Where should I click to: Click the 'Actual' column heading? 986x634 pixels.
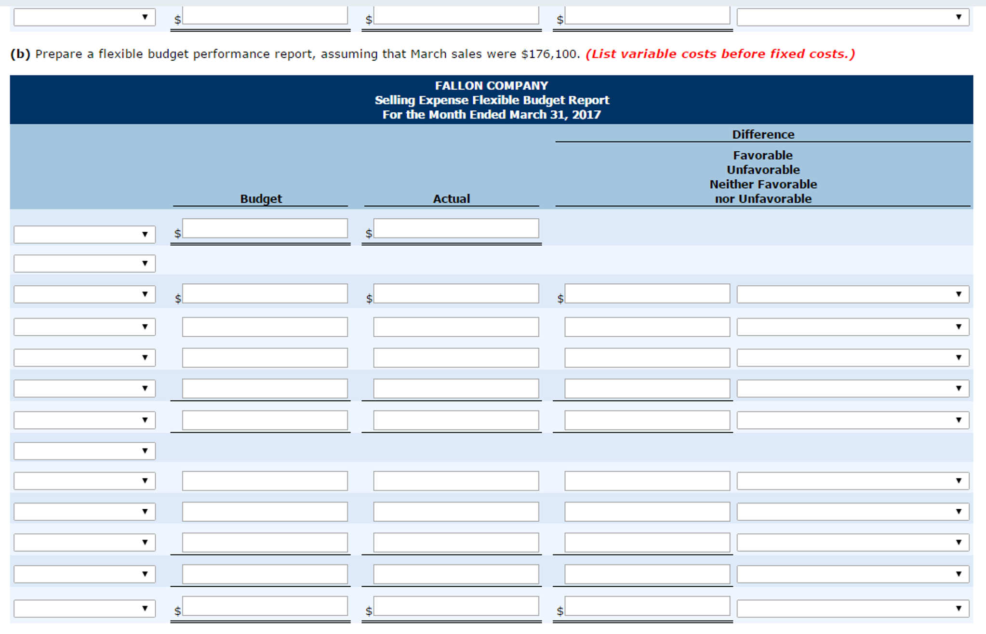pyautogui.click(x=451, y=198)
